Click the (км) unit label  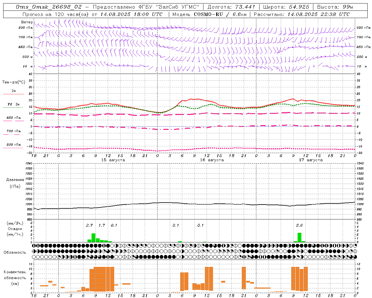click(x=15, y=283)
